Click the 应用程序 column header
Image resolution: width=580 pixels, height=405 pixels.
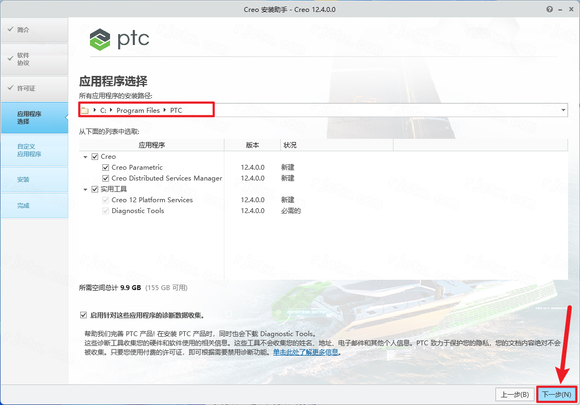152,145
